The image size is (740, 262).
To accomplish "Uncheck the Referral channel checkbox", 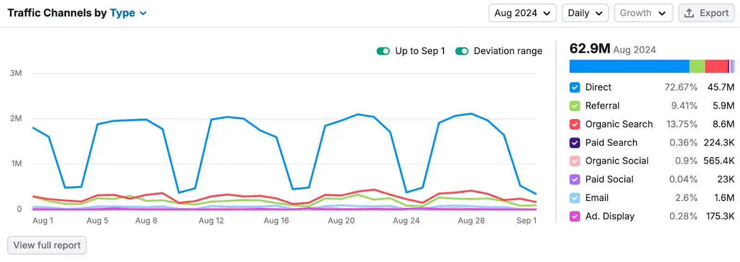I will pyautogui.click(x=575, y=106).
